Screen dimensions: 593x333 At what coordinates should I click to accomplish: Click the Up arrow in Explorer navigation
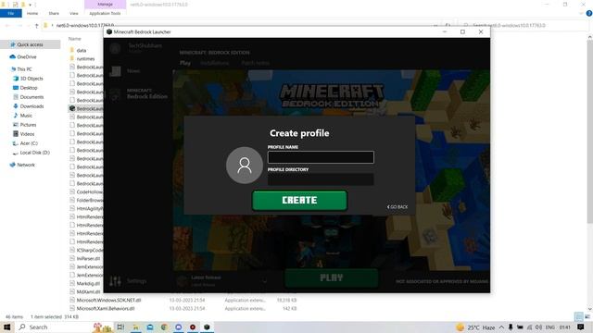click(x=37, y=26)
